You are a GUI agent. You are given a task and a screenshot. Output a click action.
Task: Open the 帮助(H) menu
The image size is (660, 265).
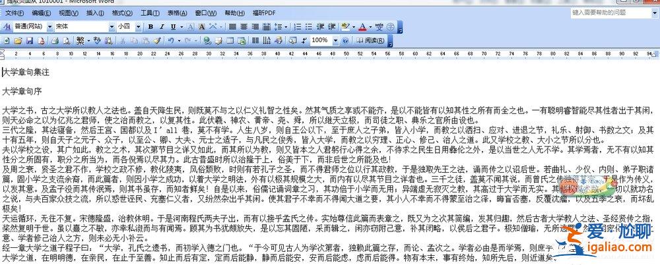pyautogui.click(x=234, y=13)
